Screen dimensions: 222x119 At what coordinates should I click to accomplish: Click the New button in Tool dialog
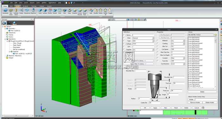point(166,108)
